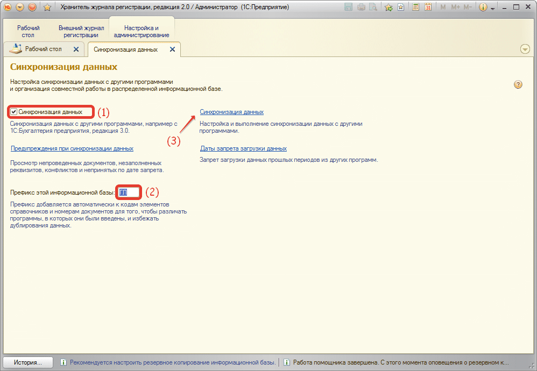
Task: Open Предупреждения при синхронизации данных link
Action: pos(72,148)
